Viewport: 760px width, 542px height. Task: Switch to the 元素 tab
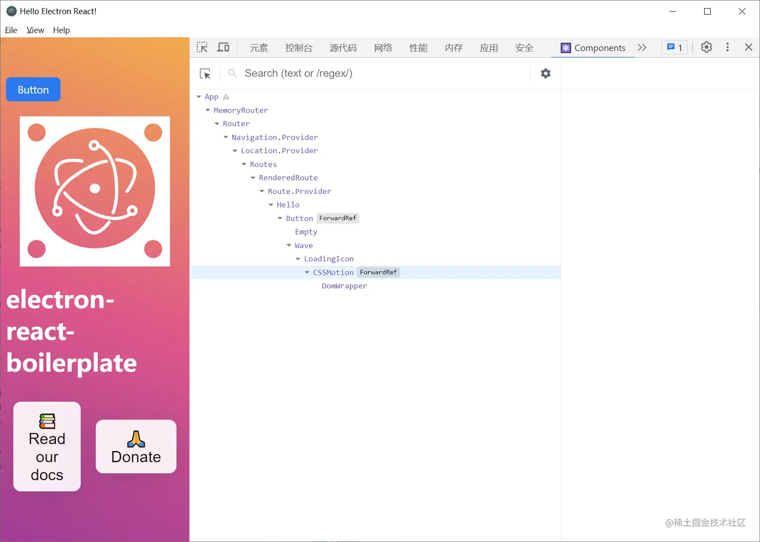point(259,48)
